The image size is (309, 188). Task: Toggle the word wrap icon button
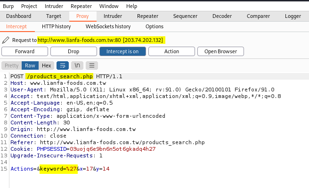[x=63, y=65]
